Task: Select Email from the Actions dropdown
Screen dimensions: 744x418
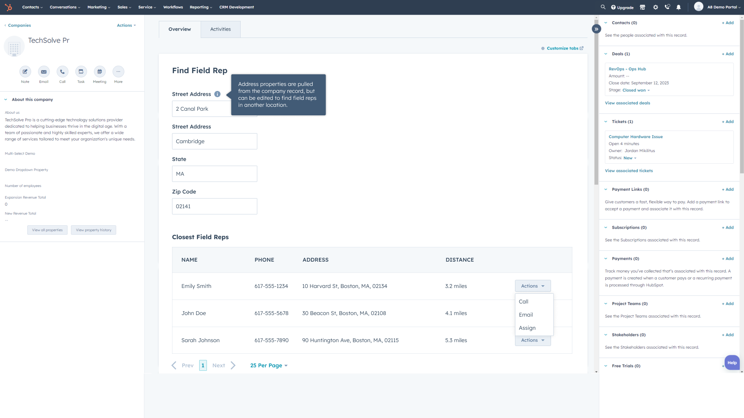Action: click(534, 315)
